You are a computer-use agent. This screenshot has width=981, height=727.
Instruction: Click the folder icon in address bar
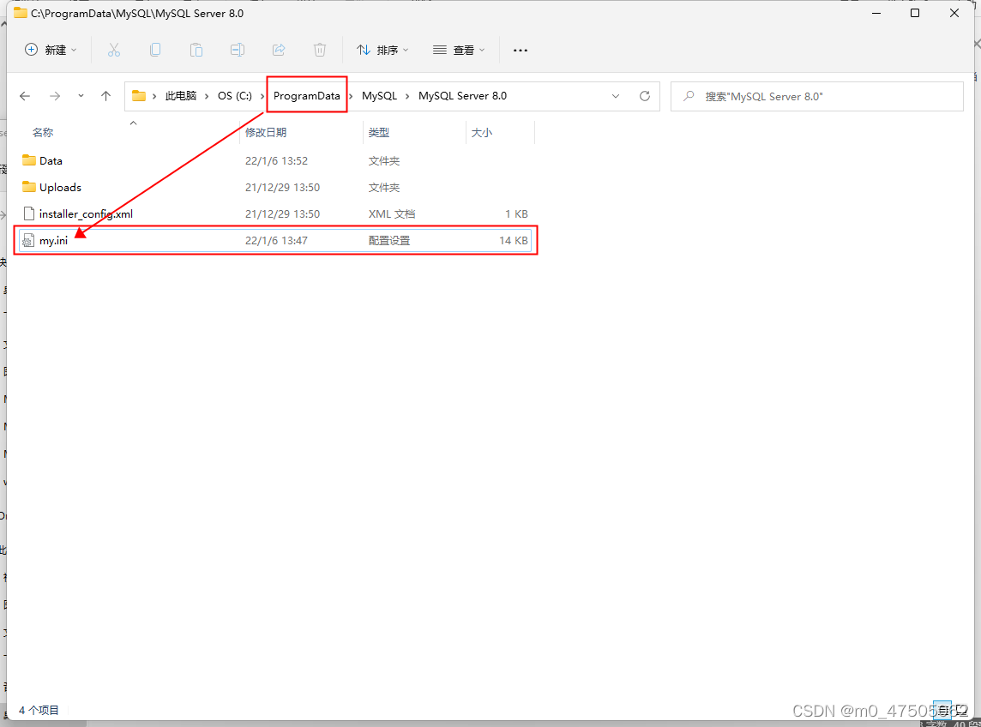pos(139,96)
